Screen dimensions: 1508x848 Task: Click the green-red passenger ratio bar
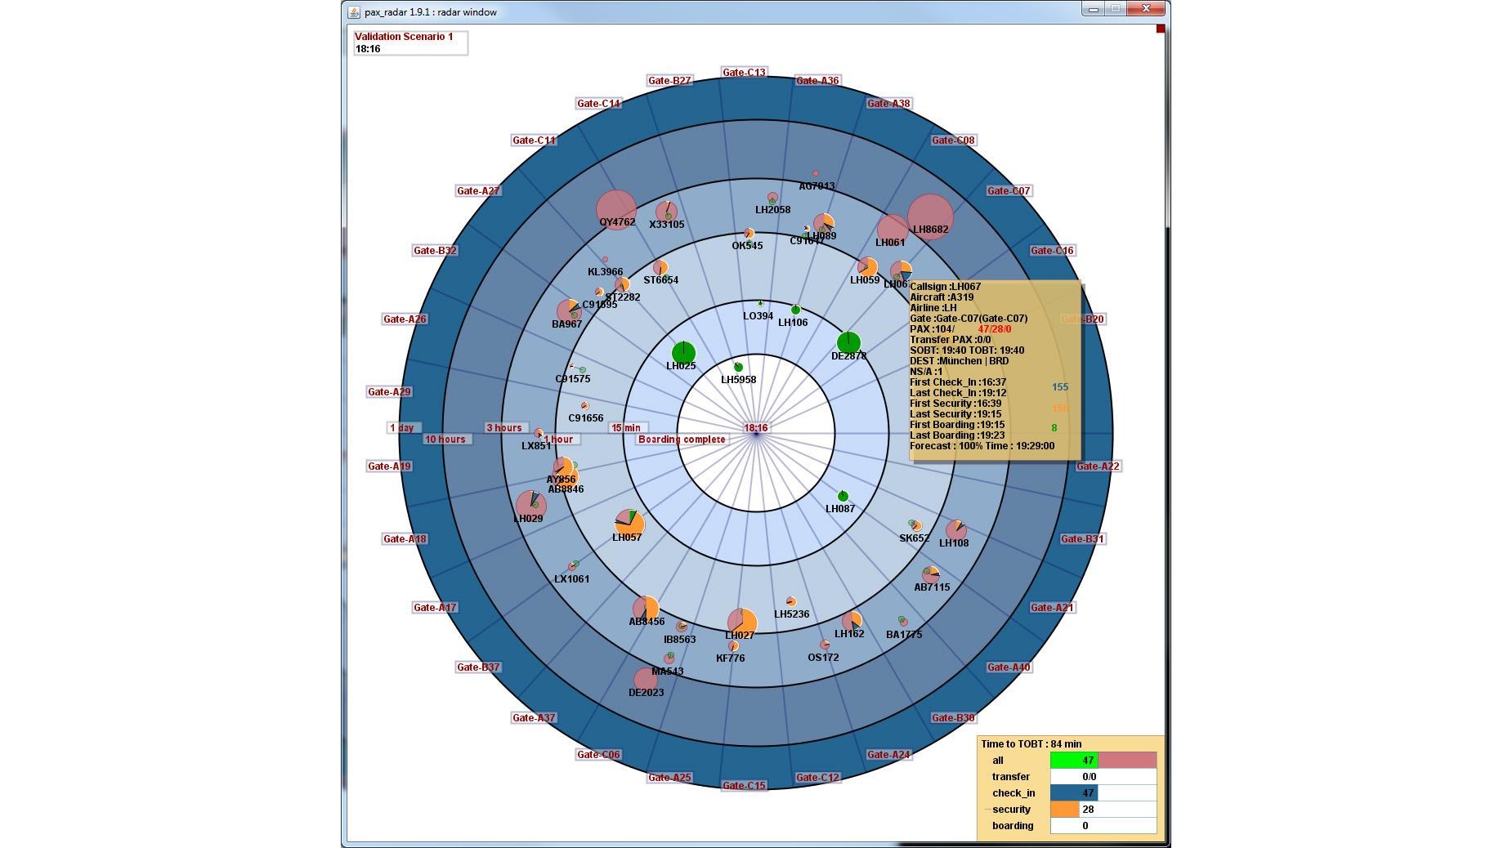tap(1105, 760)
